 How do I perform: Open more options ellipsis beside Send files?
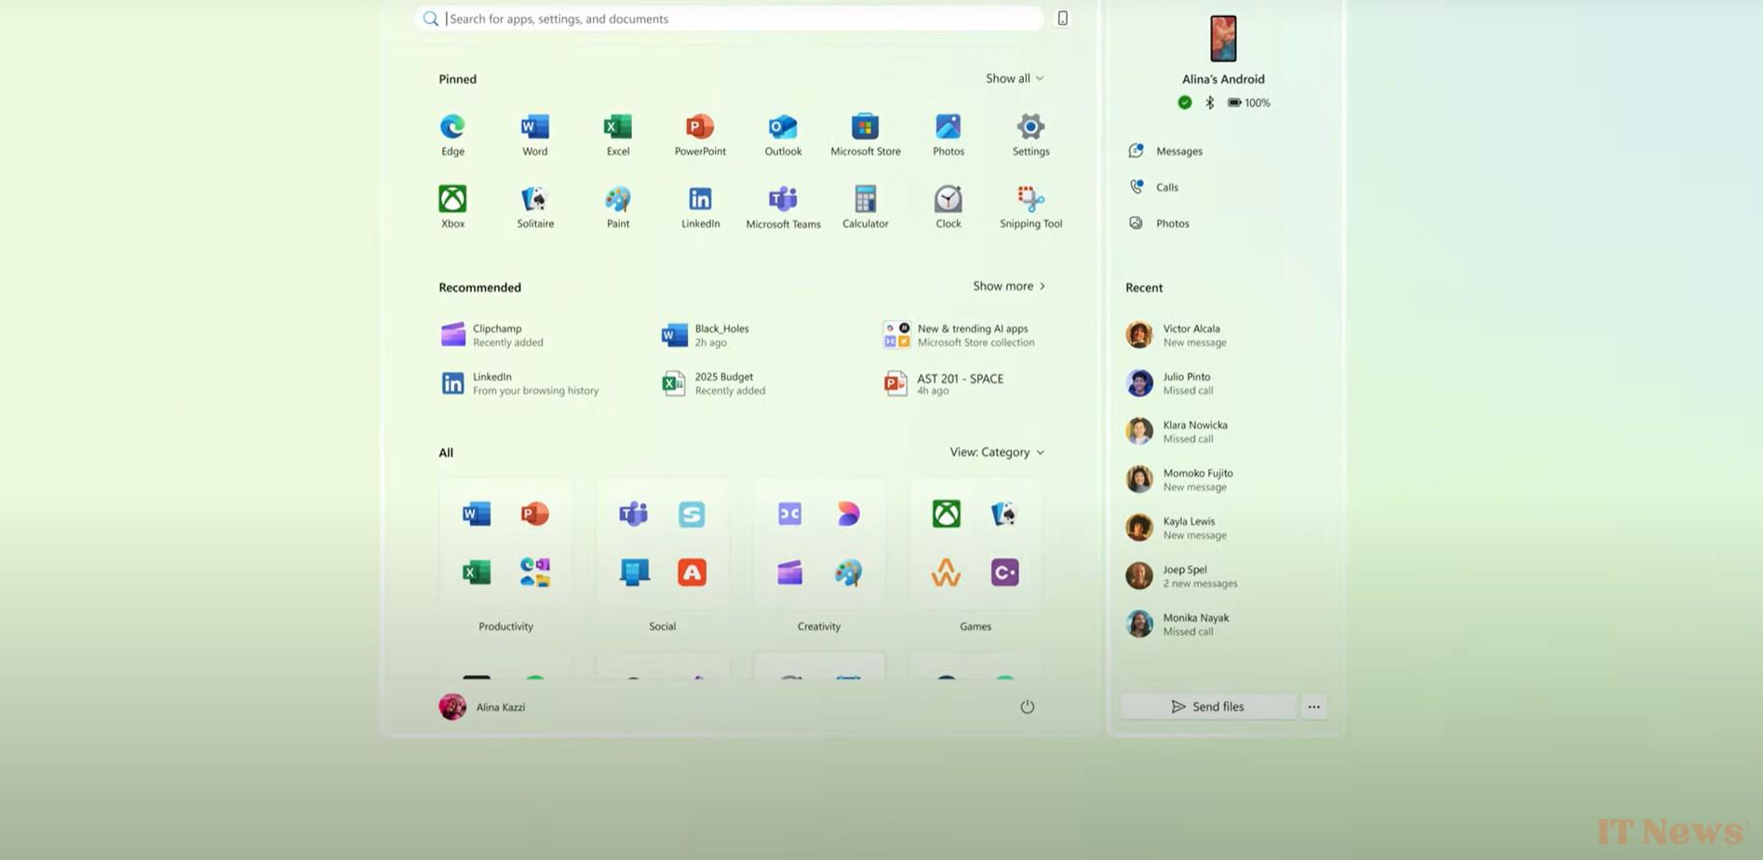click(x=1313, y=706)
